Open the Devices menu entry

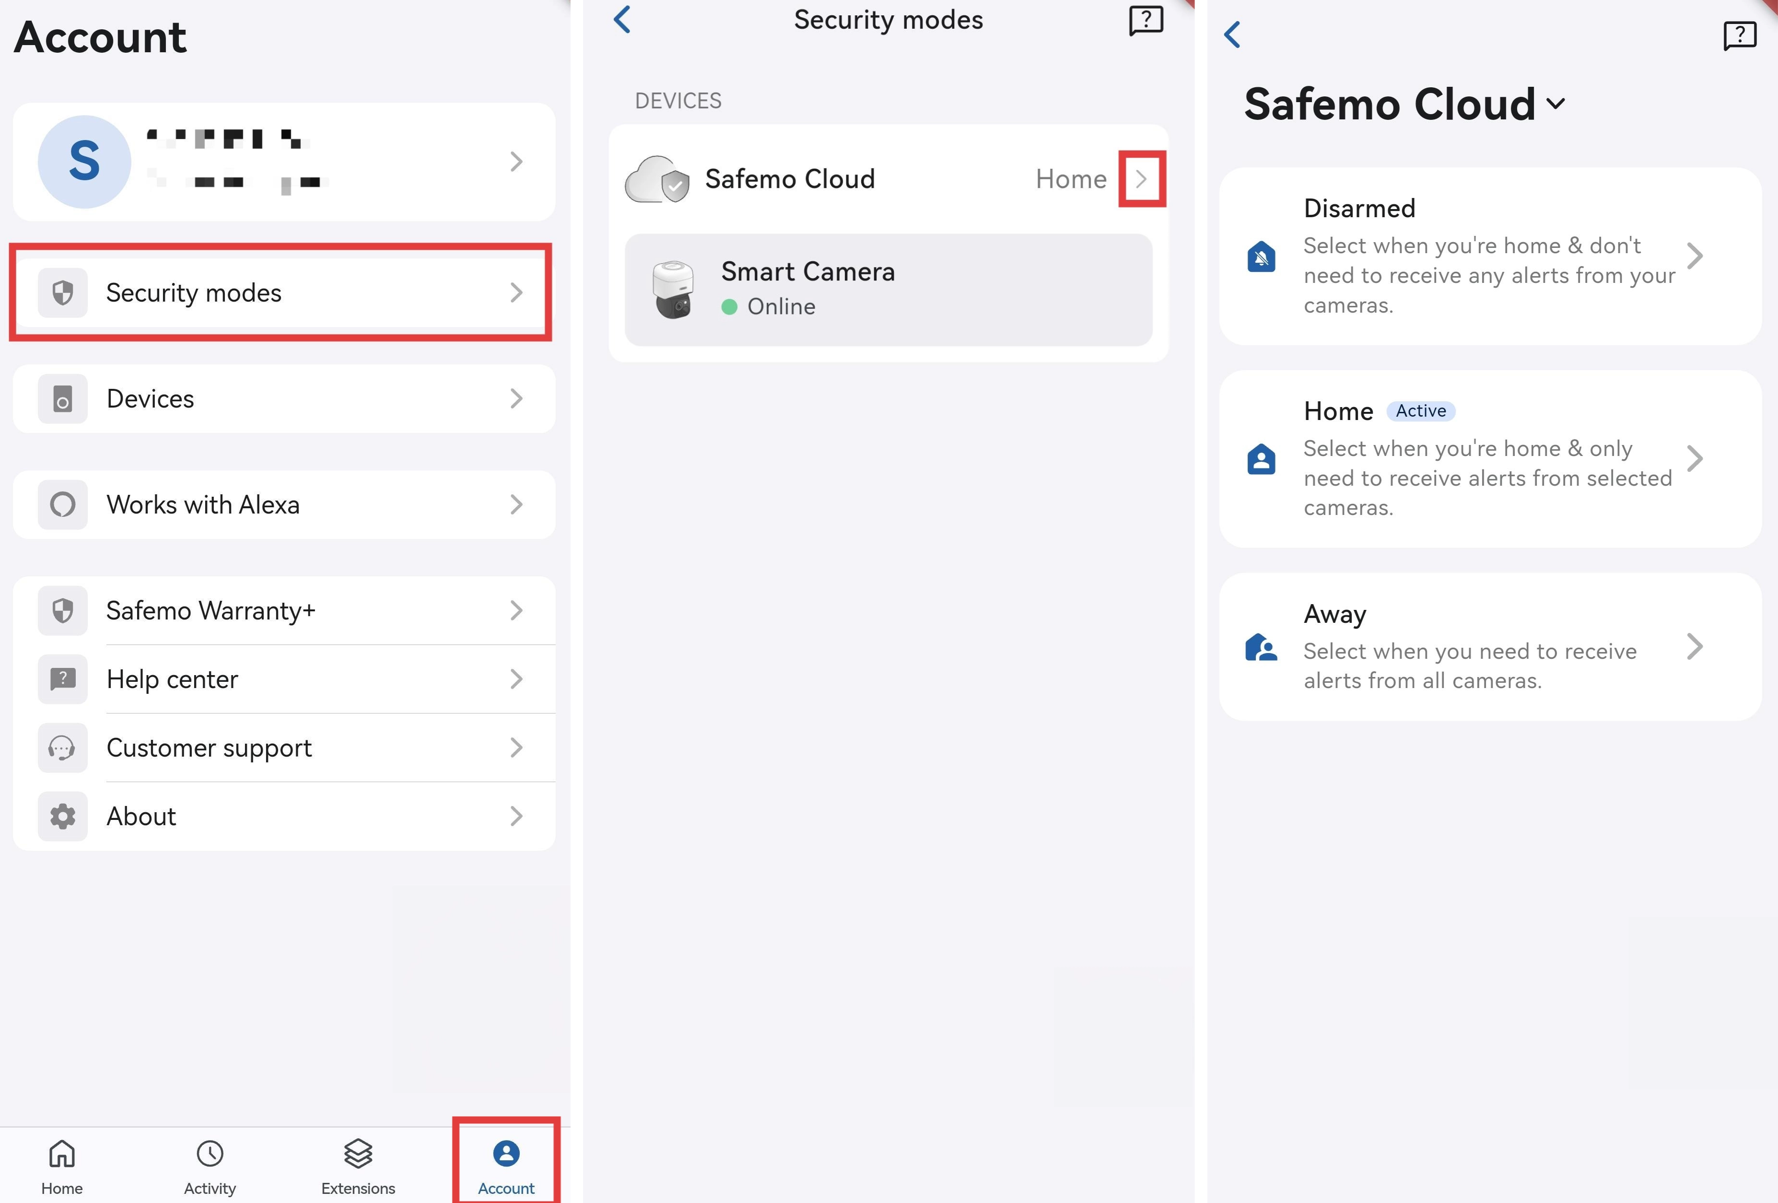click(284, 398)
